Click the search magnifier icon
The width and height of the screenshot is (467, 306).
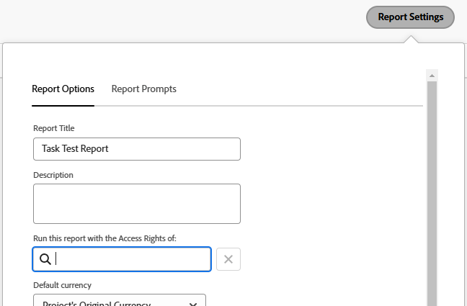[x=45, y=259]
